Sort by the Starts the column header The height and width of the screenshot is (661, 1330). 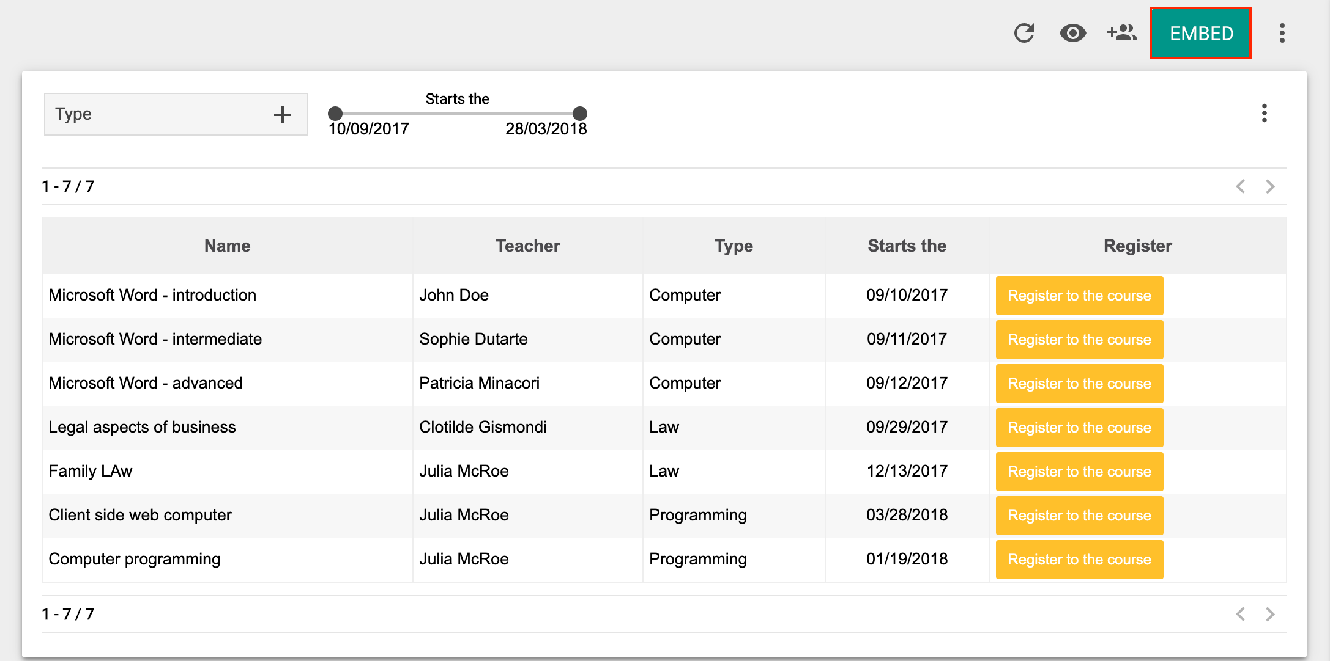[x=907, y=246]
